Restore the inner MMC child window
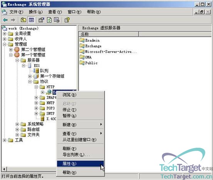The height and width of the screenshot is (180, 213). pyautogui.click(x=202, y=12)
